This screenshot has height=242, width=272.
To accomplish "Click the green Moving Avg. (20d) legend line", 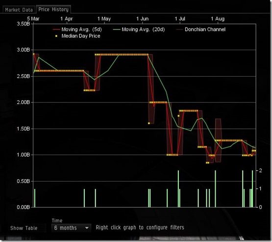I will (x=117, y=29).
